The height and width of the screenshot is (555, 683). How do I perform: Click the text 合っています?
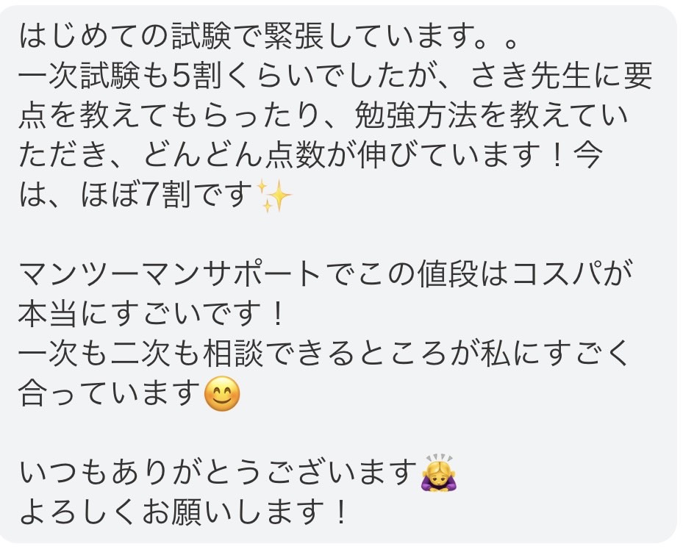[x=110, y=393]
